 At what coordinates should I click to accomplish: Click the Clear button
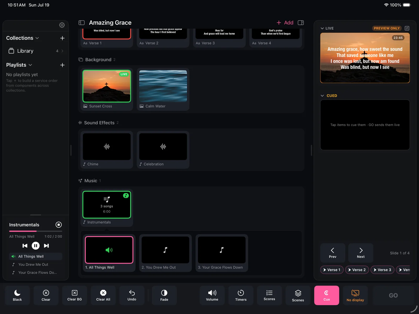[46, 295]
